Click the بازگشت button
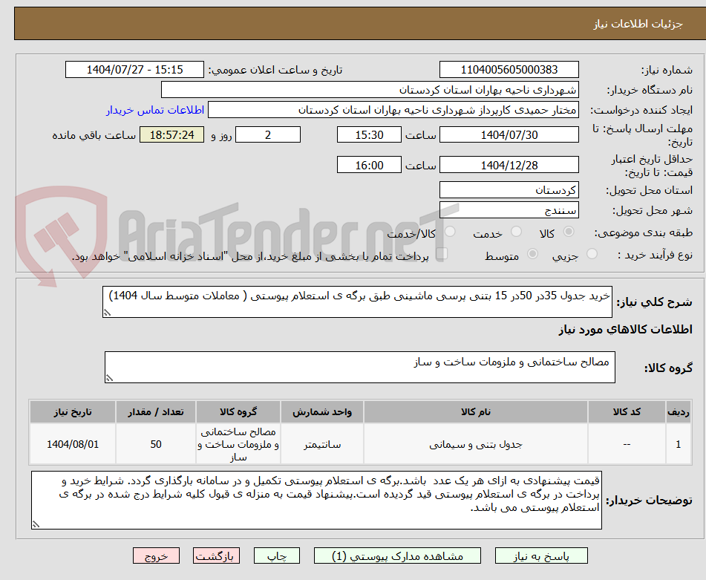Image resolution: width=706 pixels, height=580 pixels. click(216, 555)
